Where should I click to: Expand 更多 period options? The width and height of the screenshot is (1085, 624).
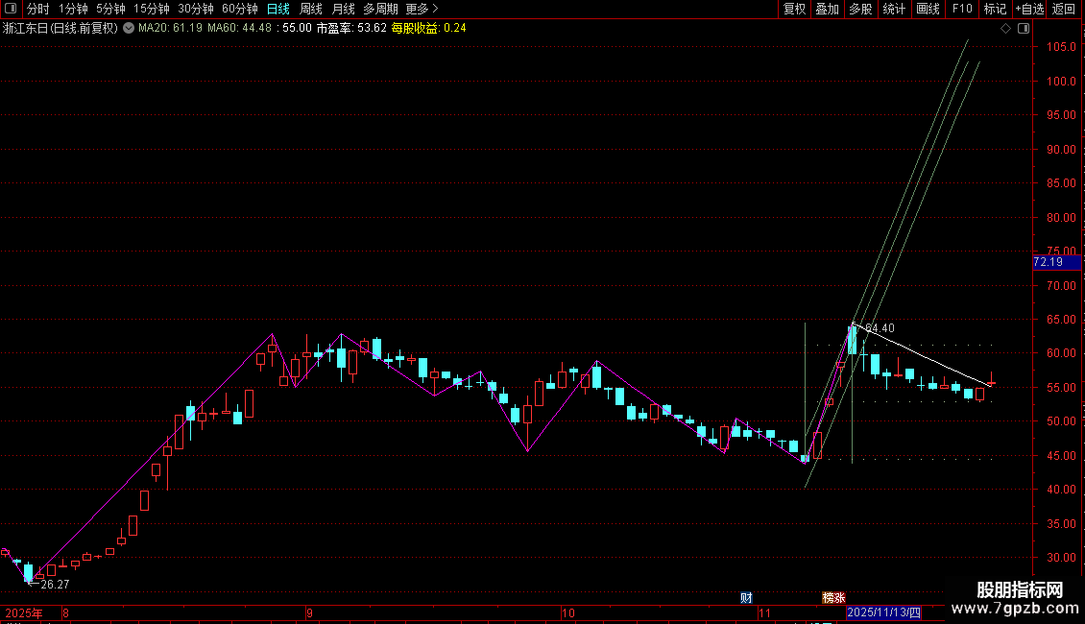[x=422, y=9]
